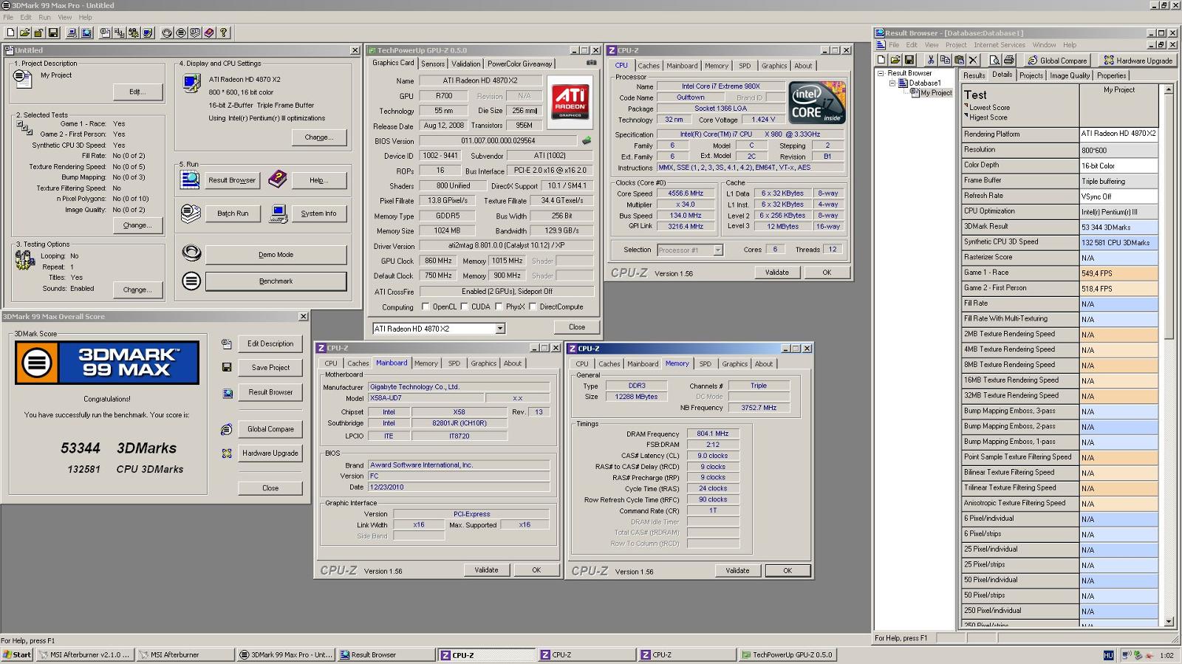Click Result Browser icon in Run section

point(190,179)
